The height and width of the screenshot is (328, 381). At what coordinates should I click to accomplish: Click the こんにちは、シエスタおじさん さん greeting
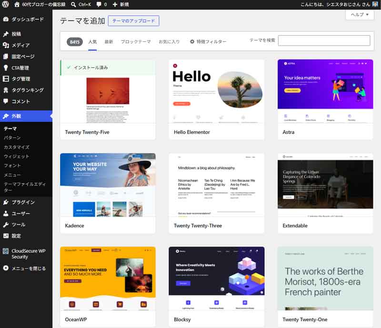(x=335, y=4)
